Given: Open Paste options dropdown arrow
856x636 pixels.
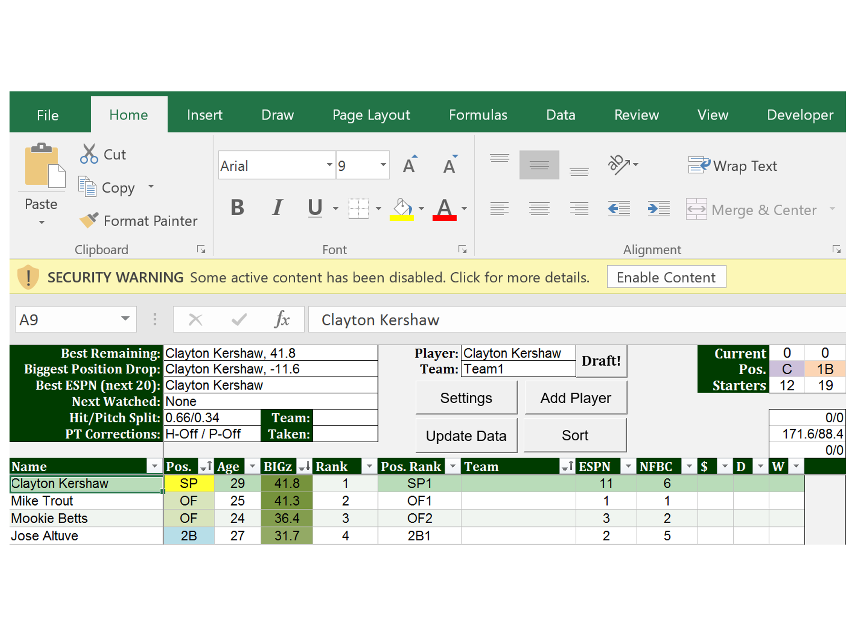Looking at the screenshot, I should pyautogui.click(x=42, y=222).
